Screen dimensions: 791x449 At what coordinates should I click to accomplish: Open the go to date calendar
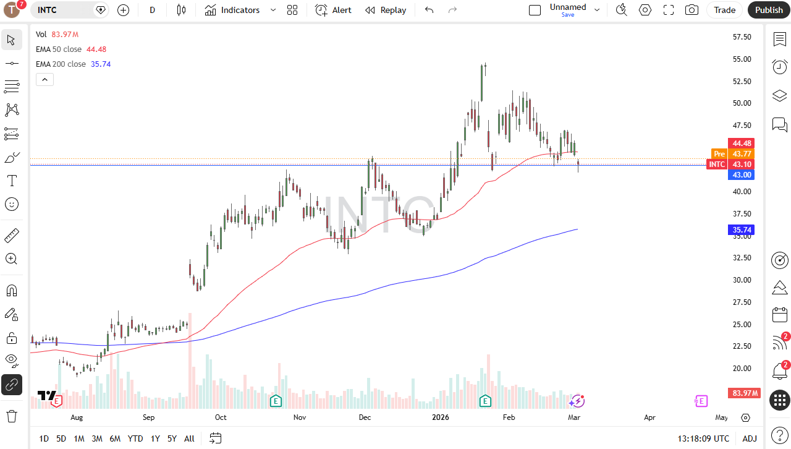point(215,438)
